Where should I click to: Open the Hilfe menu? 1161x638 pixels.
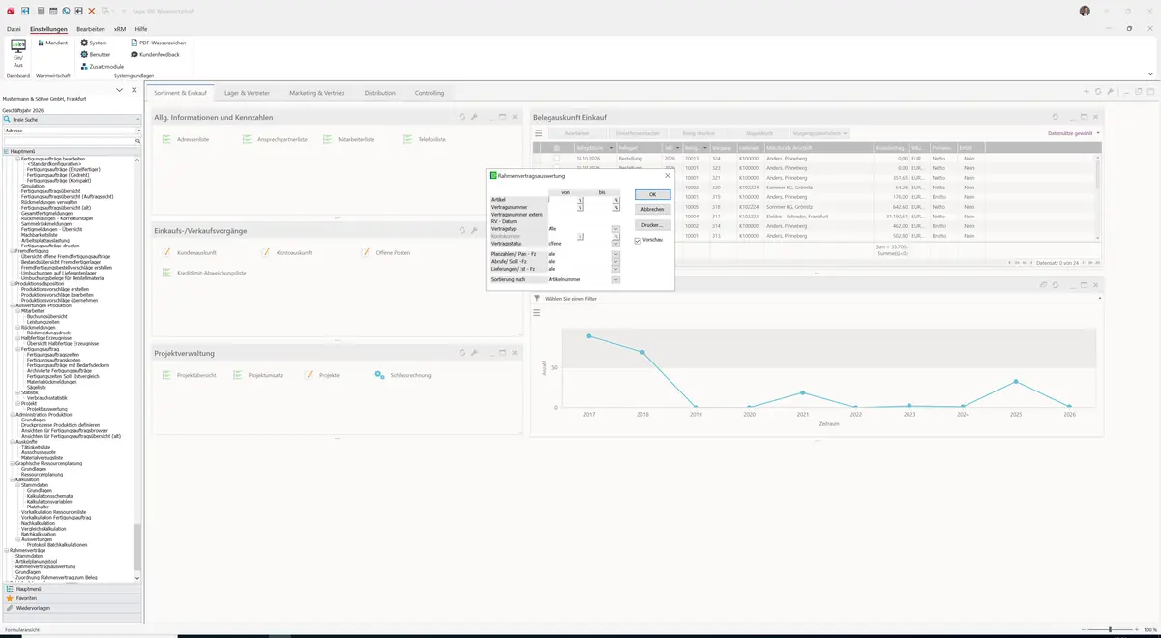(x=141, y=29)
